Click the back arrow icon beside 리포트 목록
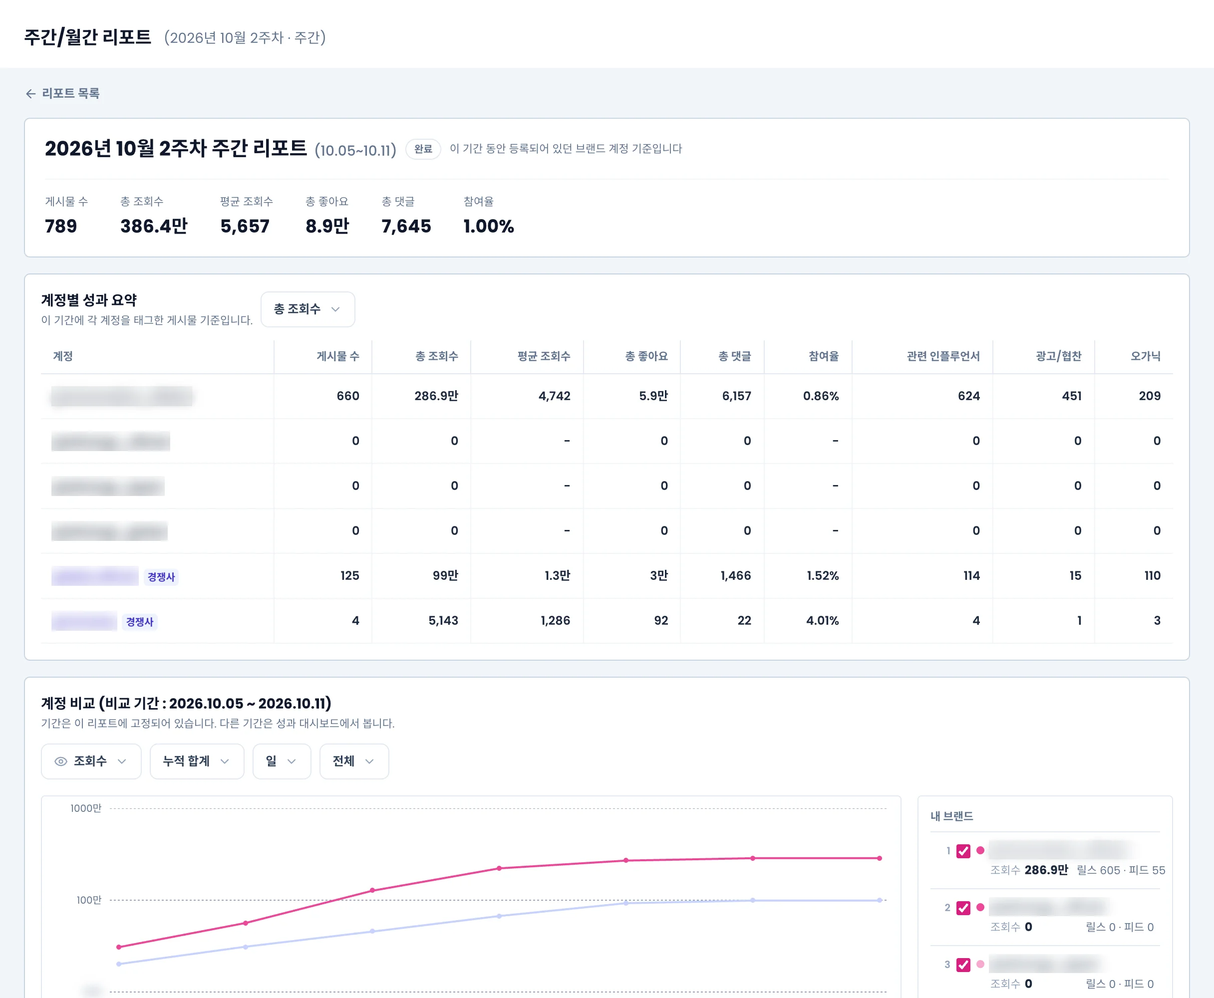This screenshot has width=1214, height=998. 31,94
